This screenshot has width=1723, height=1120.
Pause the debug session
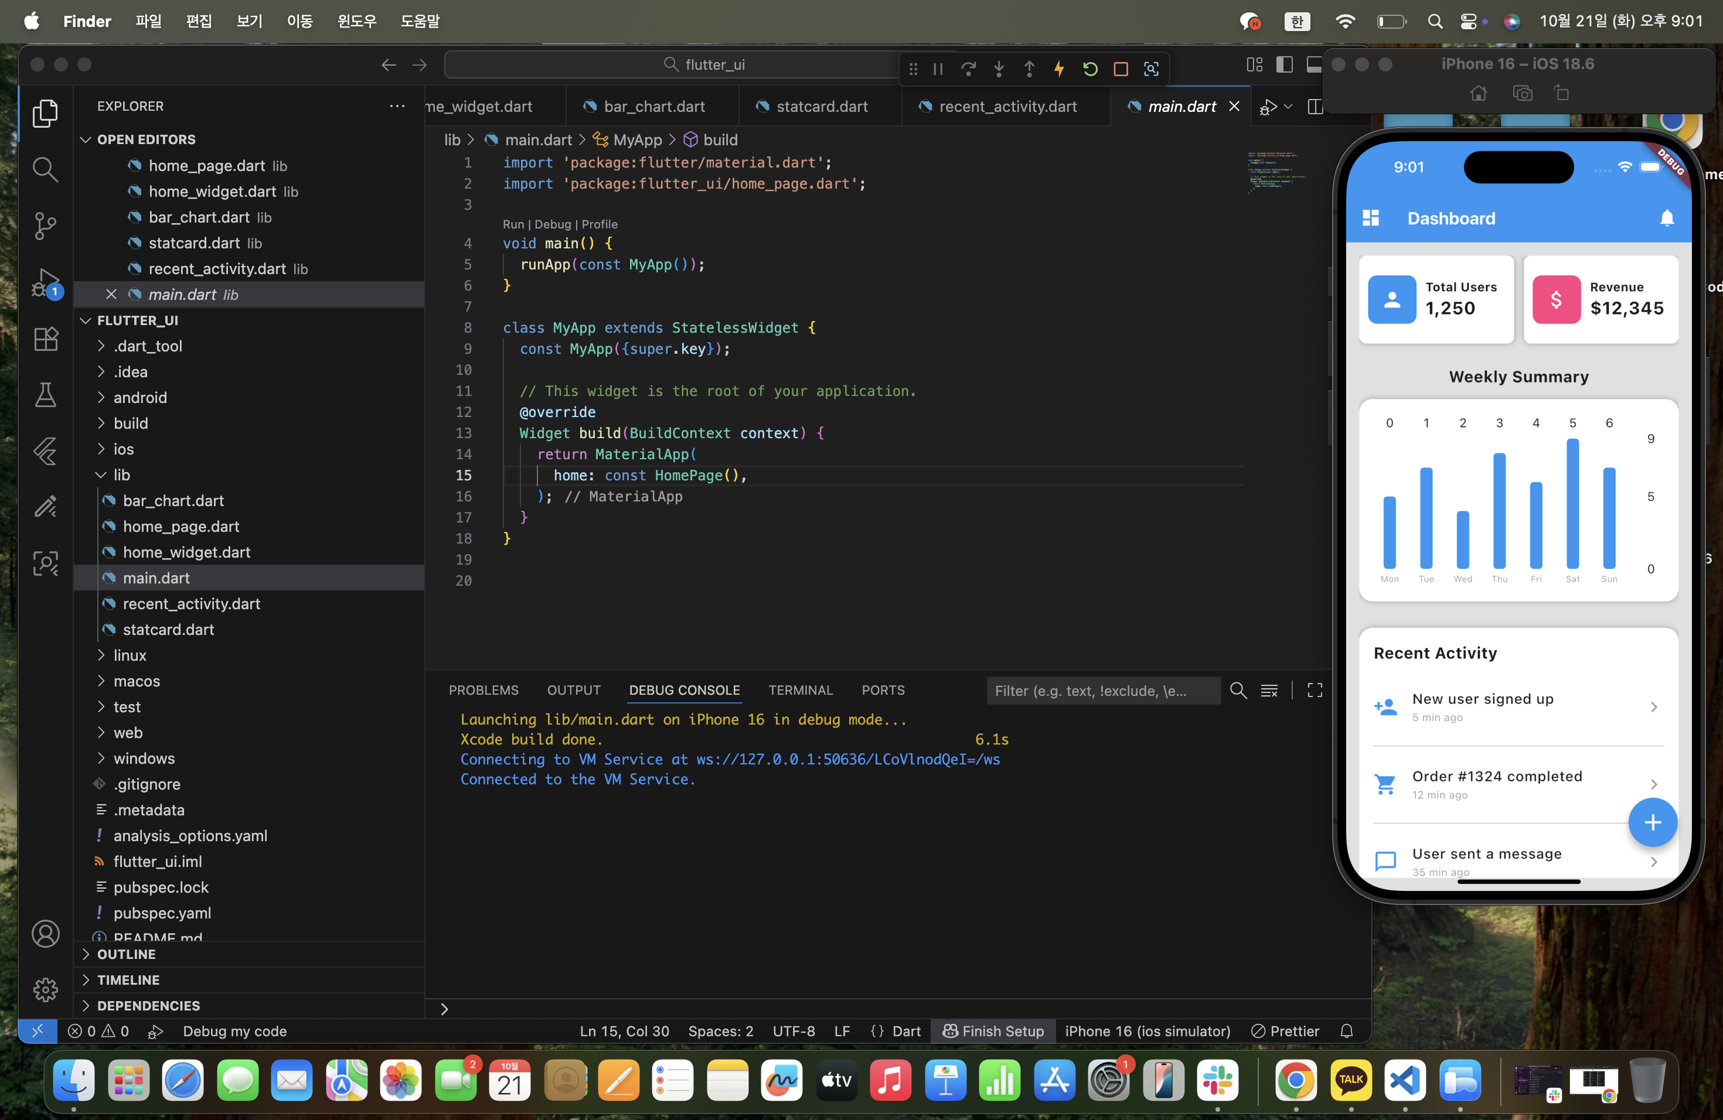[938, 69]
